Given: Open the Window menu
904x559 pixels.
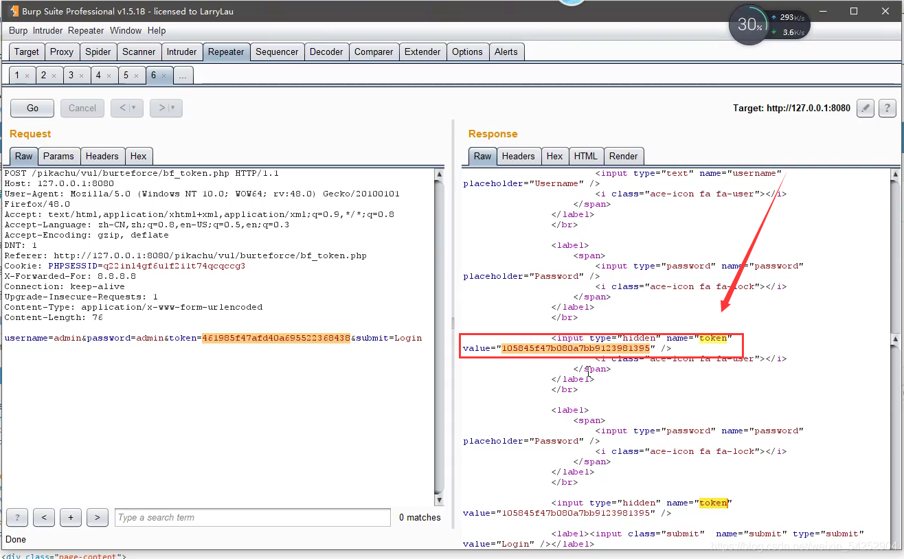Looking at the screenshot, I should click(126, 31).
